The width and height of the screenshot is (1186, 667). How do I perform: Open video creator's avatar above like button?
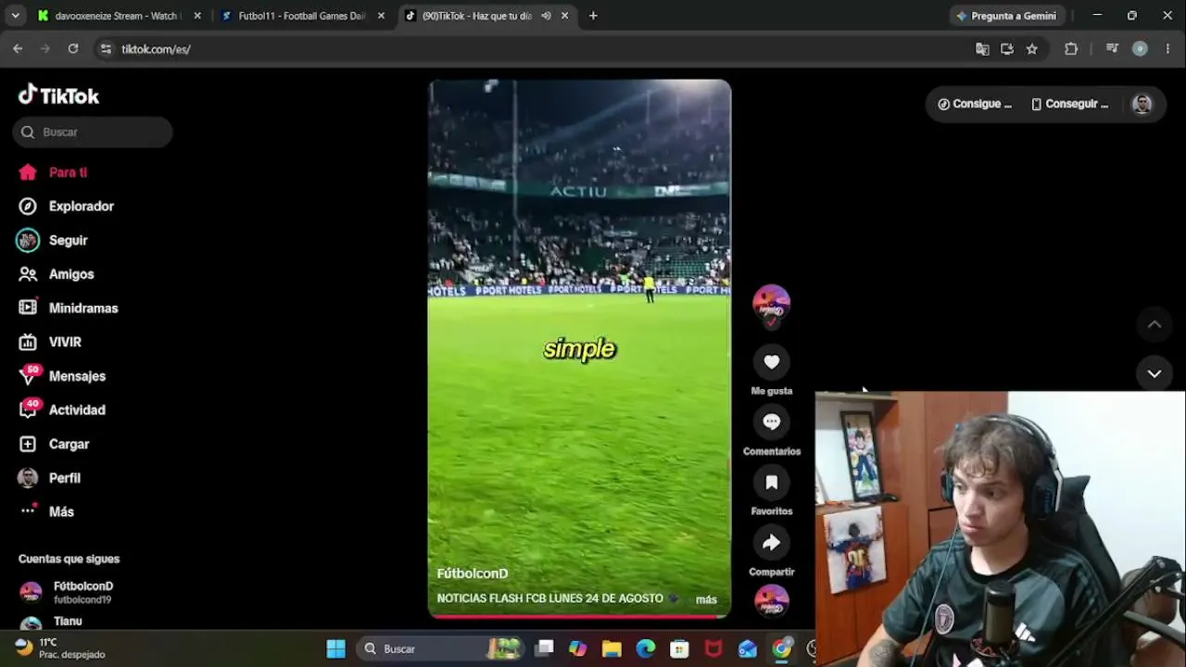click(x=771, y=302)
